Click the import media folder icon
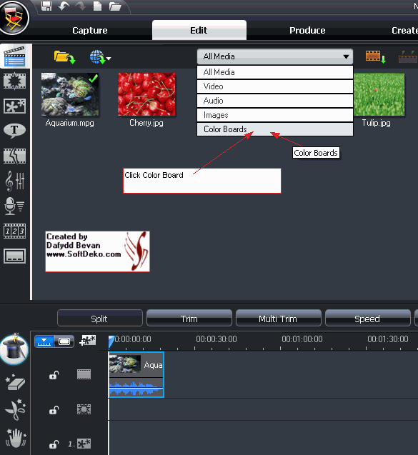 coord(64,57)
